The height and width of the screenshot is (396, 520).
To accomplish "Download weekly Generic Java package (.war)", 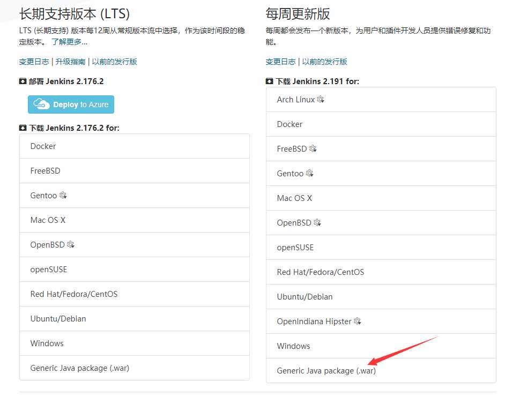I will coord(381,370).
